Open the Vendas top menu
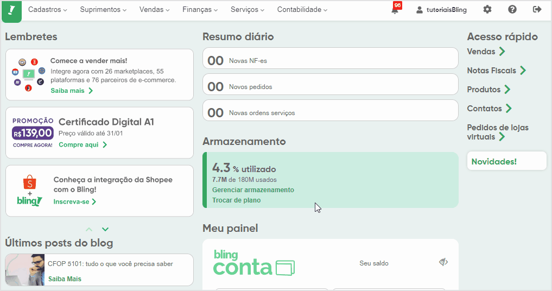 (154, 10)
